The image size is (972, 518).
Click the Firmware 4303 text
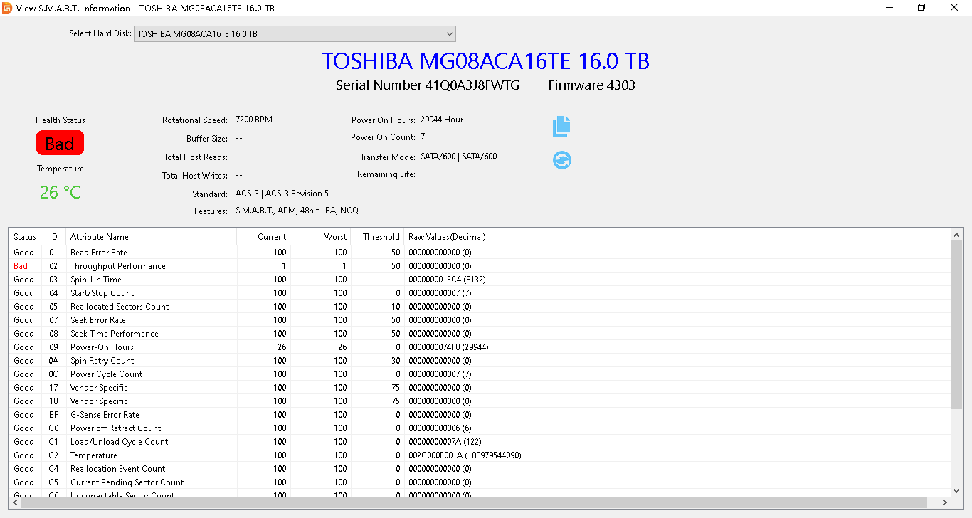click(x=592, y=85)
